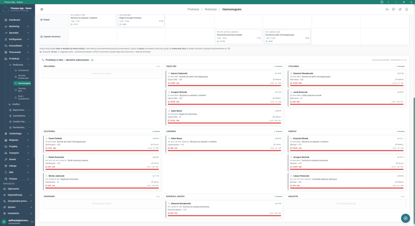
Task: Open Regał na książki frontowy card
Action: tap(141, 20)
